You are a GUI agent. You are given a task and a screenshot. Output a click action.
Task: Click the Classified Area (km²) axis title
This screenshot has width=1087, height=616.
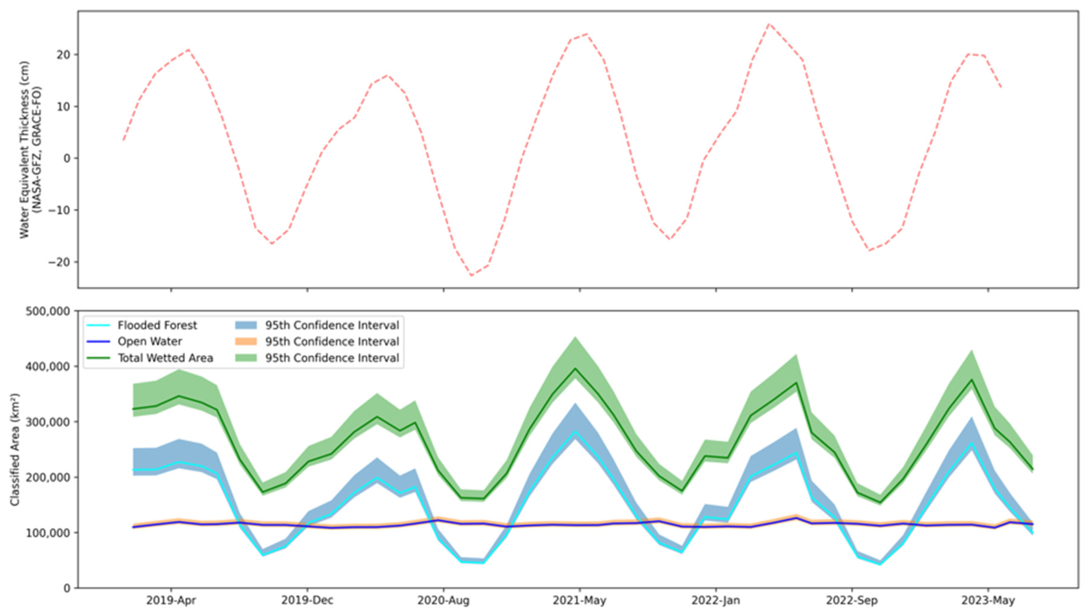click(x=15, y=449)
